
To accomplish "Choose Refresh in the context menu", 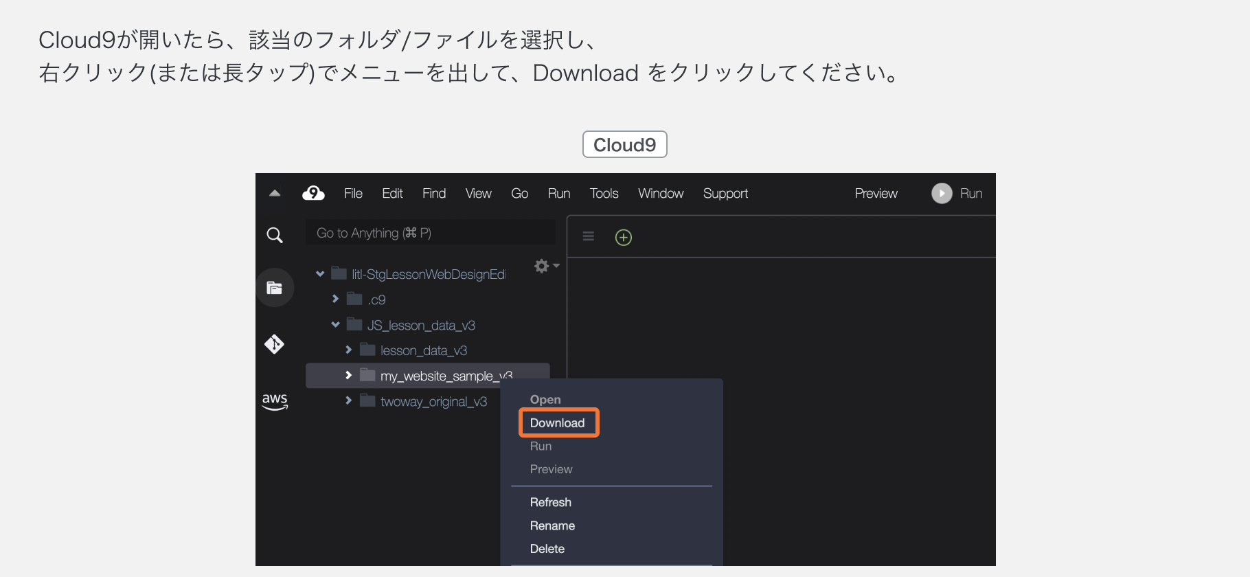I will pyautogui.click(x=550, y=503).
